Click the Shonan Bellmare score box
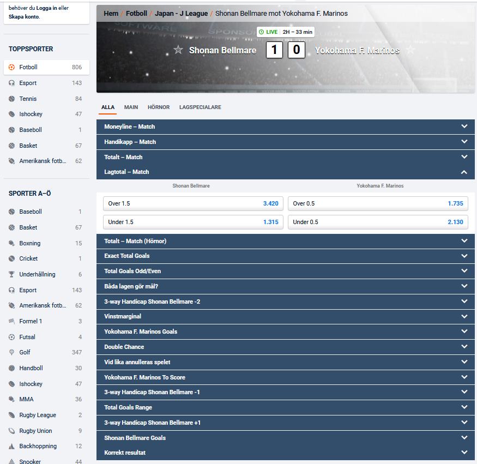Screen dimensions: 477x464 coord(274,50)
